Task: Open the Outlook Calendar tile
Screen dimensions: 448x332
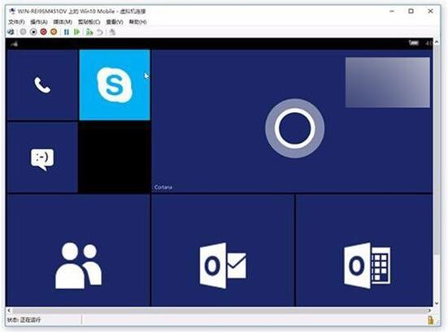Action: coord(364,251)
